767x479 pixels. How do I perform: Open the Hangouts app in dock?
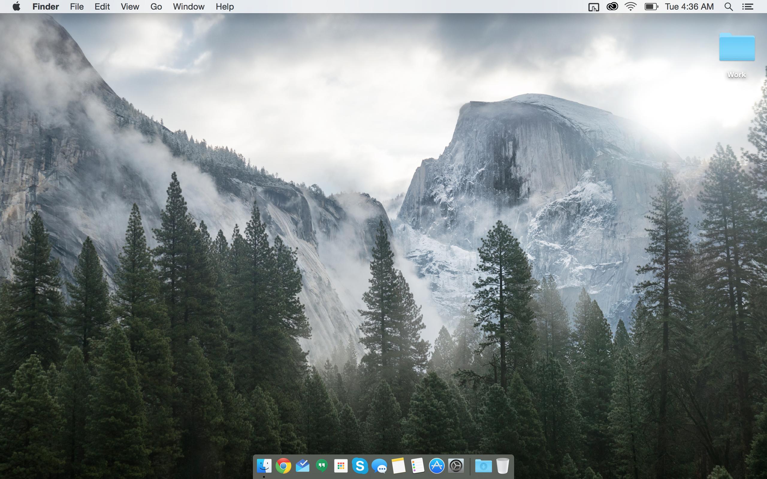pyautogui.click(x=322, y=466)
